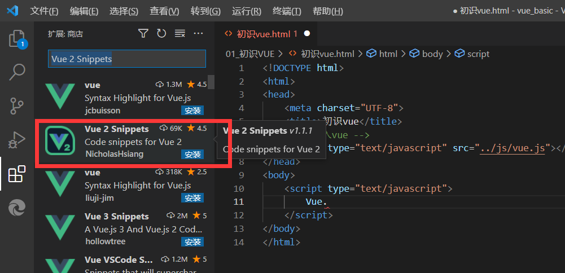Click the extensions list scrollbar
The image size is (565, 273).
pyautogui.click(x=211, y=82)
